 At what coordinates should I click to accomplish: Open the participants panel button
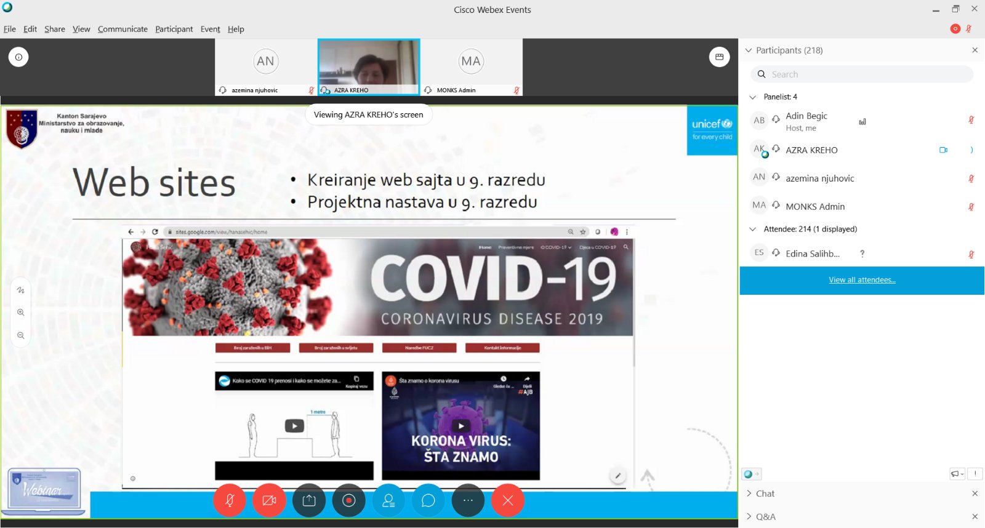(388, 501)
